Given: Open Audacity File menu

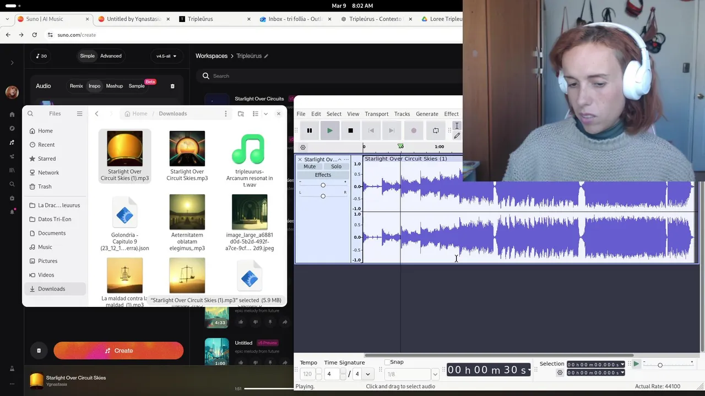Looking at the screenshot, I should 301,114.
